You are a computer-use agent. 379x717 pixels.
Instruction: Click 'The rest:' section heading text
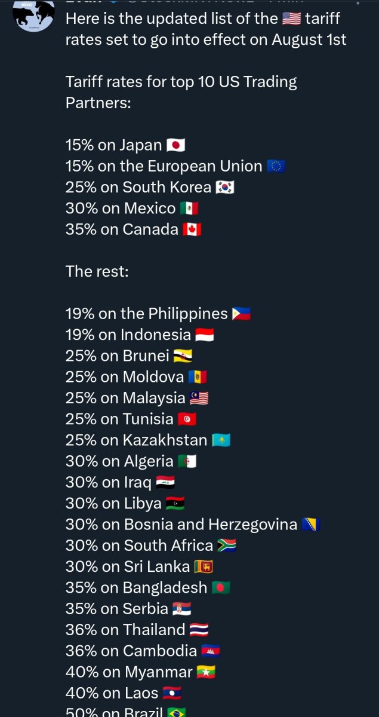97,271
